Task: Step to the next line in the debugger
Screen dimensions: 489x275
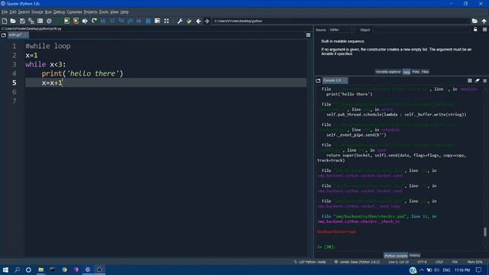Action: pyautogui.click(x=112, y=21)
